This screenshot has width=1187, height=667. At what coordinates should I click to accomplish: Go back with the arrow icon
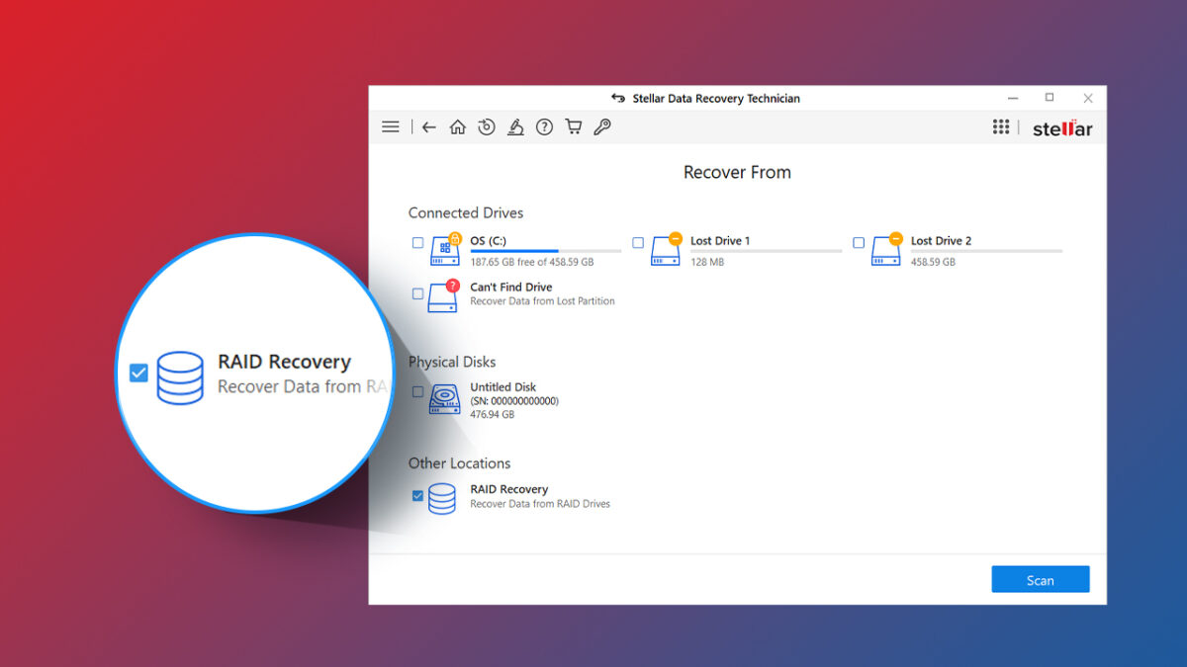tap(428, 126)
